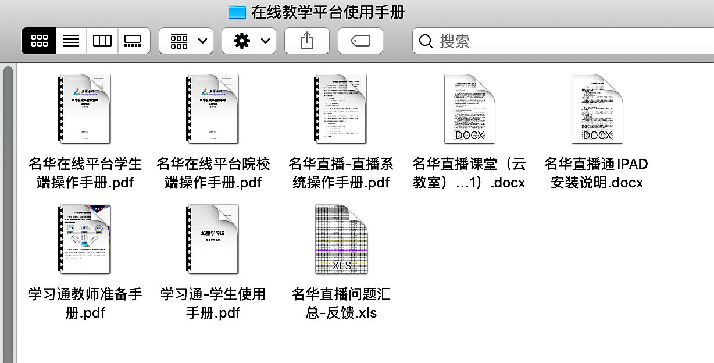714x363 pixels.
Task: Click the search magnifier icon
Action: pos(426,41)
